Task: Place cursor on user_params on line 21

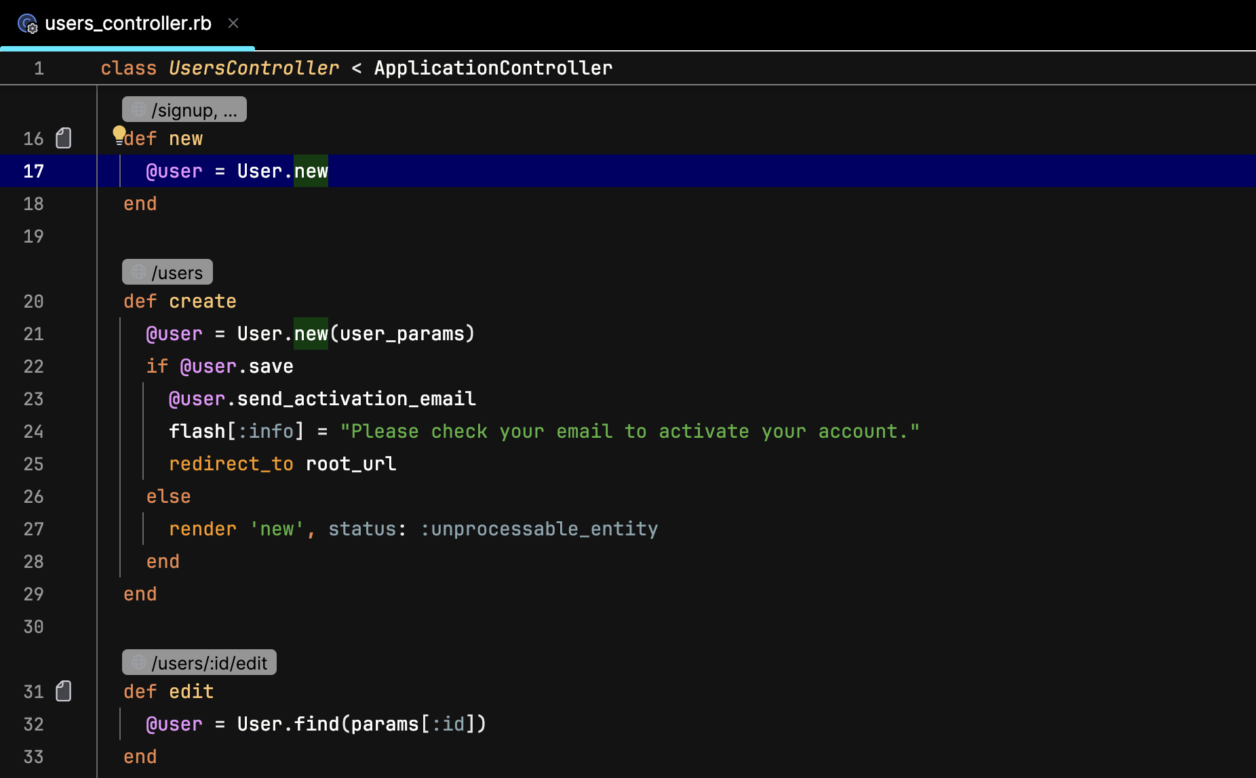Action: (x=401, y=333)
